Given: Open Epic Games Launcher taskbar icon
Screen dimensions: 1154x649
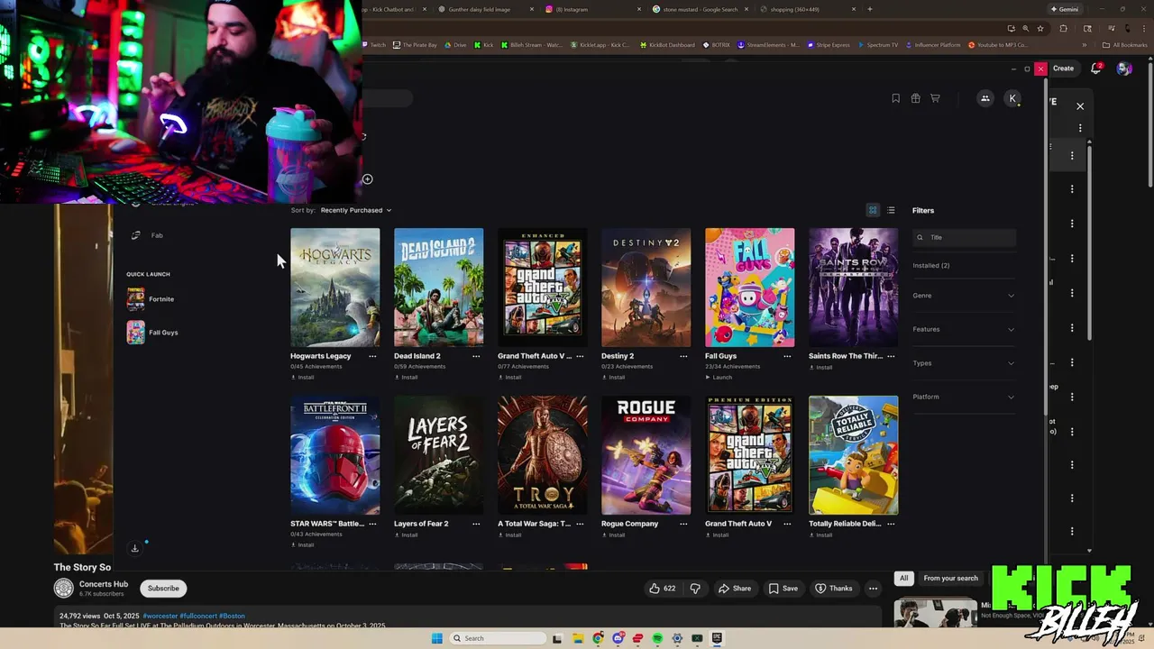Looking at the screenshot, I should point(717,638).
